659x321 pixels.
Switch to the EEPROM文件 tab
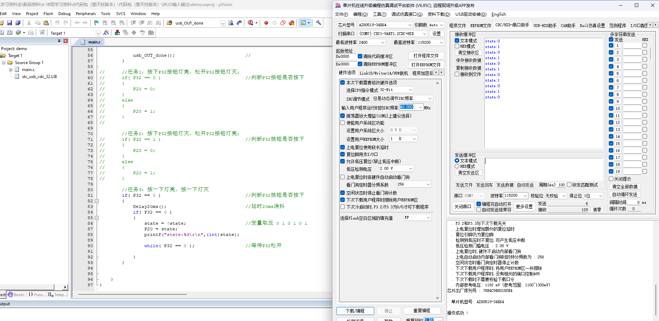[x=481, y=26]
